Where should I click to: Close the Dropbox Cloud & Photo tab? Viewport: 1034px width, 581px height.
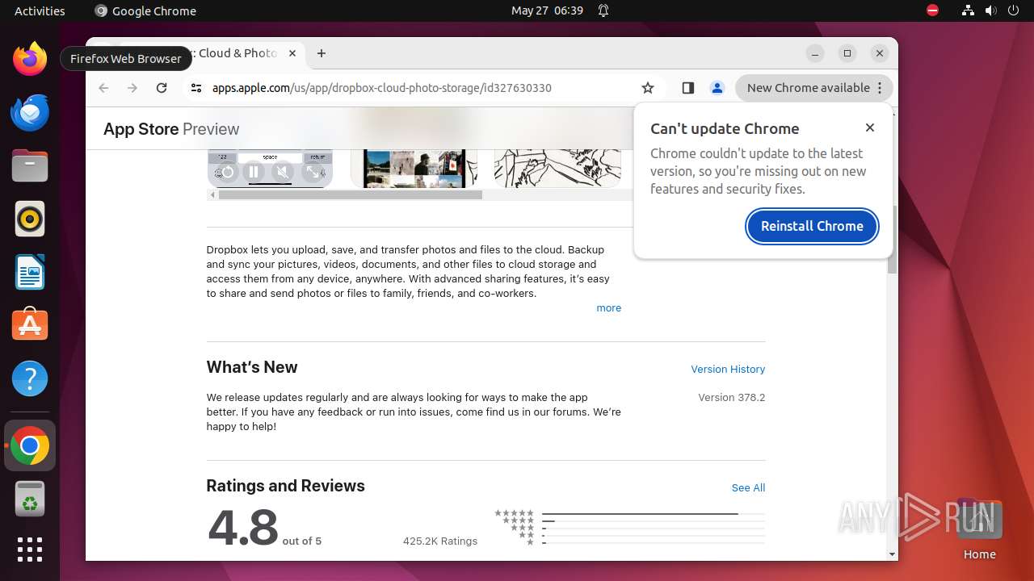292,53
